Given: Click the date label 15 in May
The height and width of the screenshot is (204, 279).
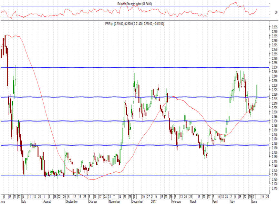Looking at the screenshot, I should 240,197.
